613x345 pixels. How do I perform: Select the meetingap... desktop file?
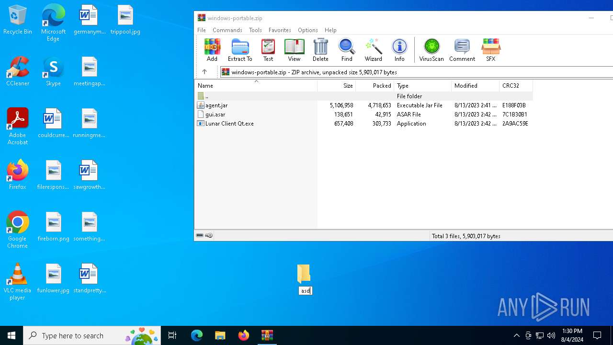(x=90, y=71)
